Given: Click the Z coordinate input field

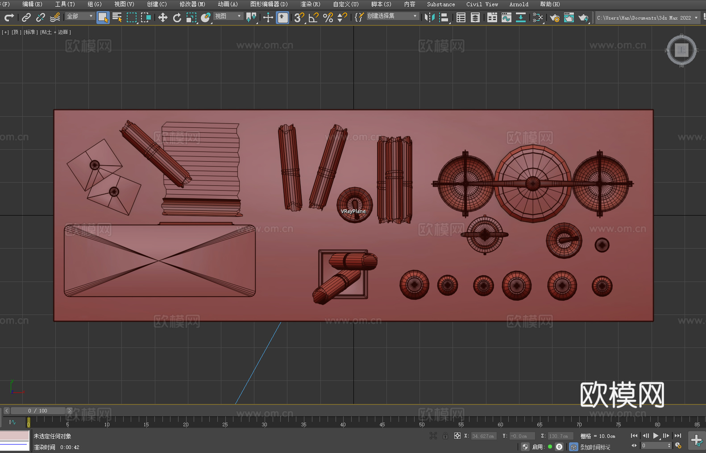Looking at the screenshot, I should [560, 436].
